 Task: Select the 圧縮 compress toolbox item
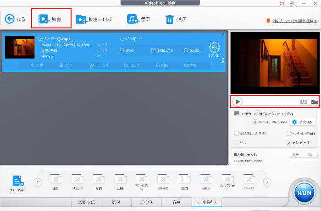coord(185,182)
